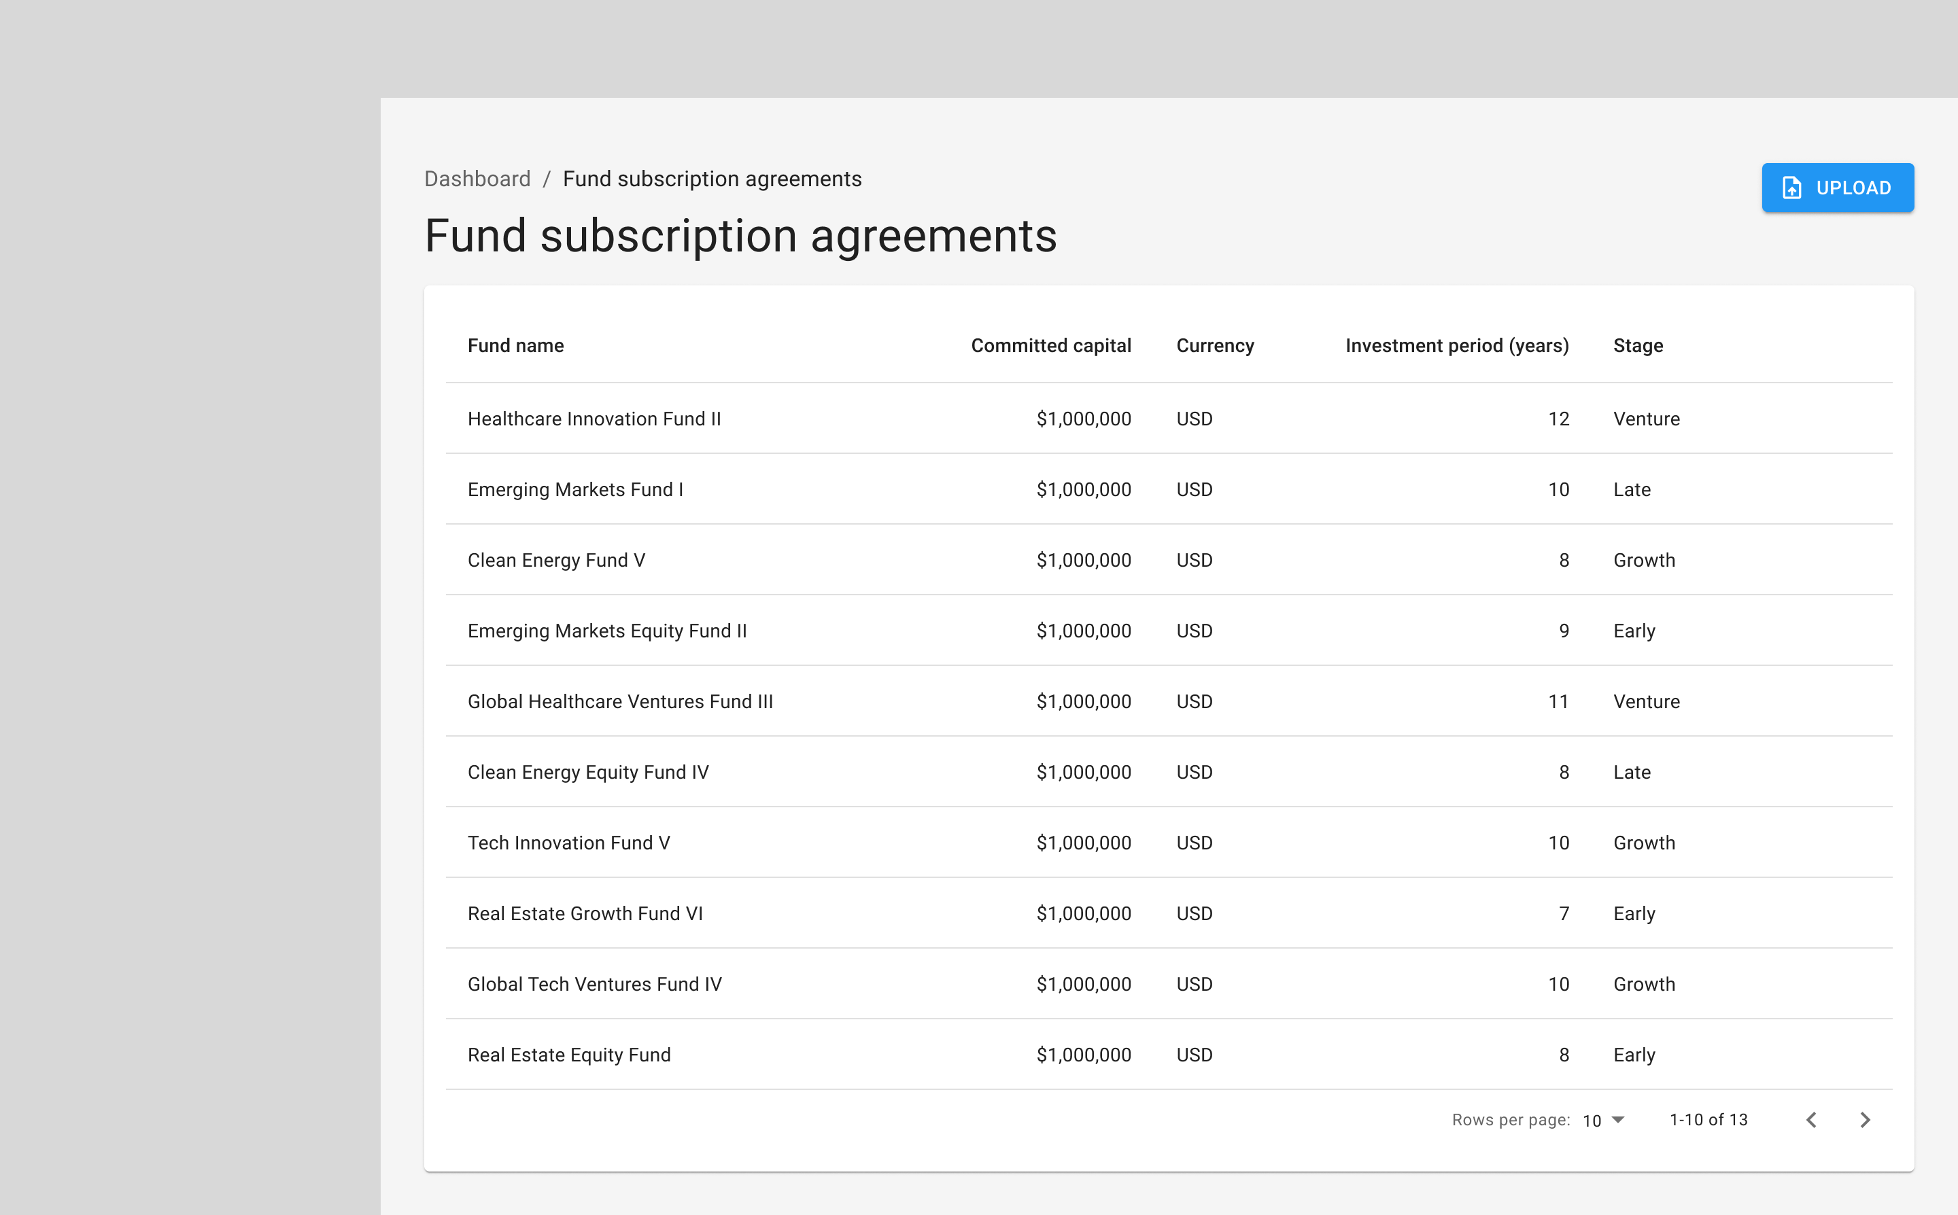Click Venture stage of Global Healthcare Ventures Fund III
The height and width of the screenshot is (1215, 1958).
click(1646, 701)
